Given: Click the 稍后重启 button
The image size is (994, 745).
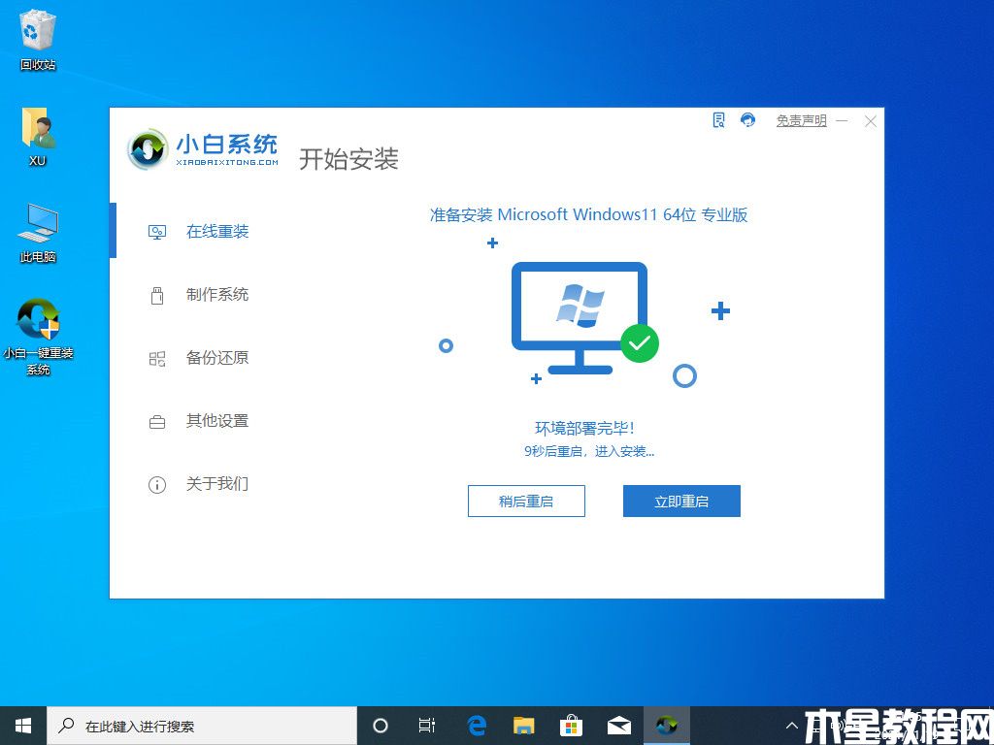Looking at the screenshot, I should point(526,502).
